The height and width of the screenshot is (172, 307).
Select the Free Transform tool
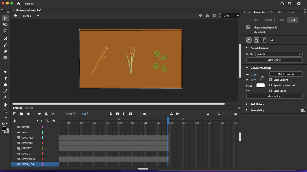point(5,25)
